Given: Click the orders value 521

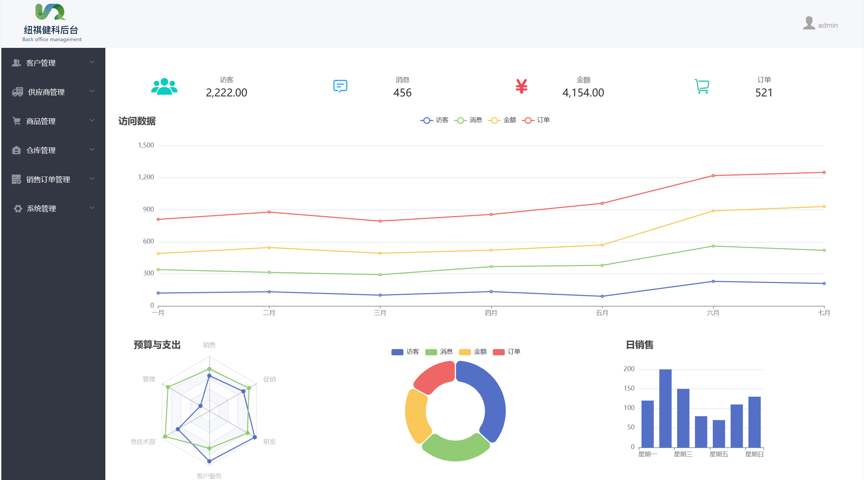Looking at the screenshot, I should point(764,93).
